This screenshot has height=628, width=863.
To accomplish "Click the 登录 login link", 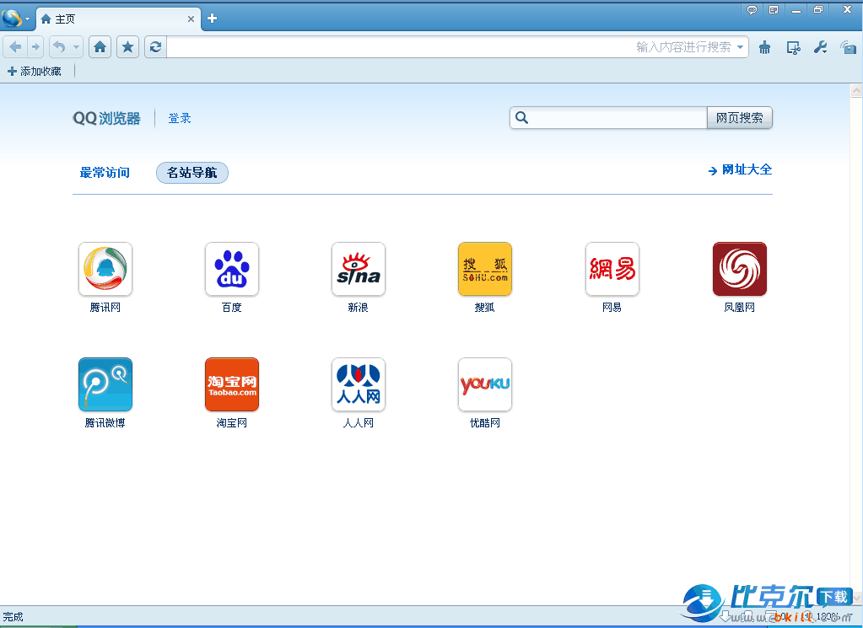I will [180, 118].
